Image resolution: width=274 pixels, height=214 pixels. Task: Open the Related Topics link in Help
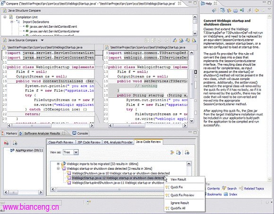tap(254, 189)
